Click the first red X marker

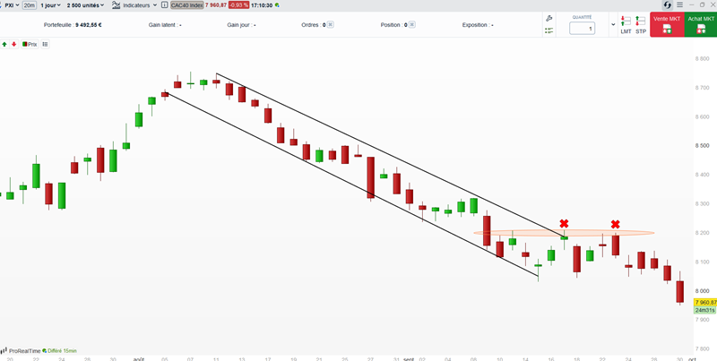(x=564, y=223)
